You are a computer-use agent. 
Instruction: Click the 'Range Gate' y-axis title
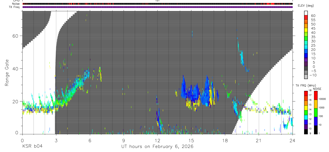pos(7,73)
